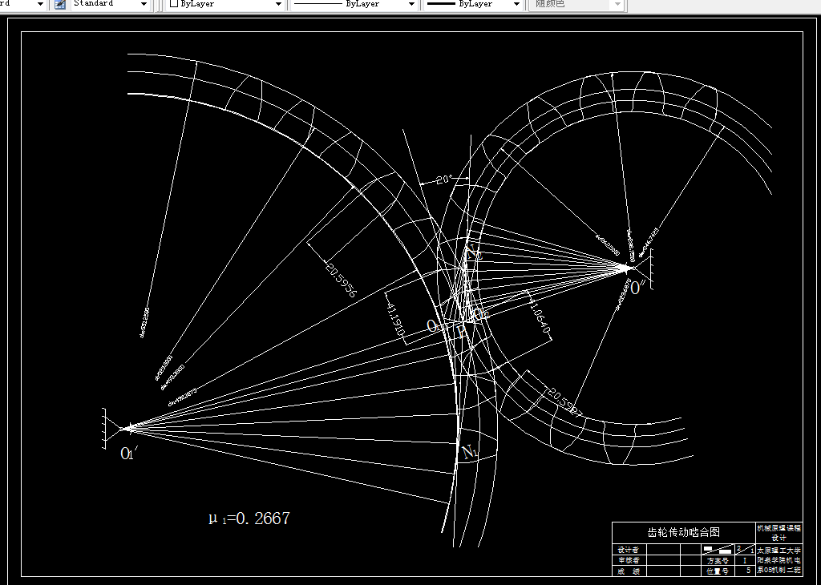Screen dimensions: 821x585
Task: Select the 方案号 label in title block
Action: (x=718, y=561)
